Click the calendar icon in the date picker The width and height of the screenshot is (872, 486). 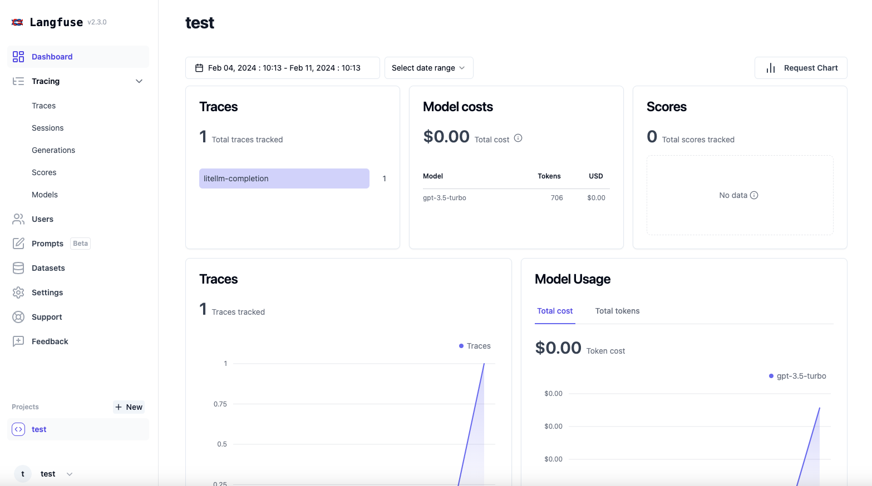point(199,67)
